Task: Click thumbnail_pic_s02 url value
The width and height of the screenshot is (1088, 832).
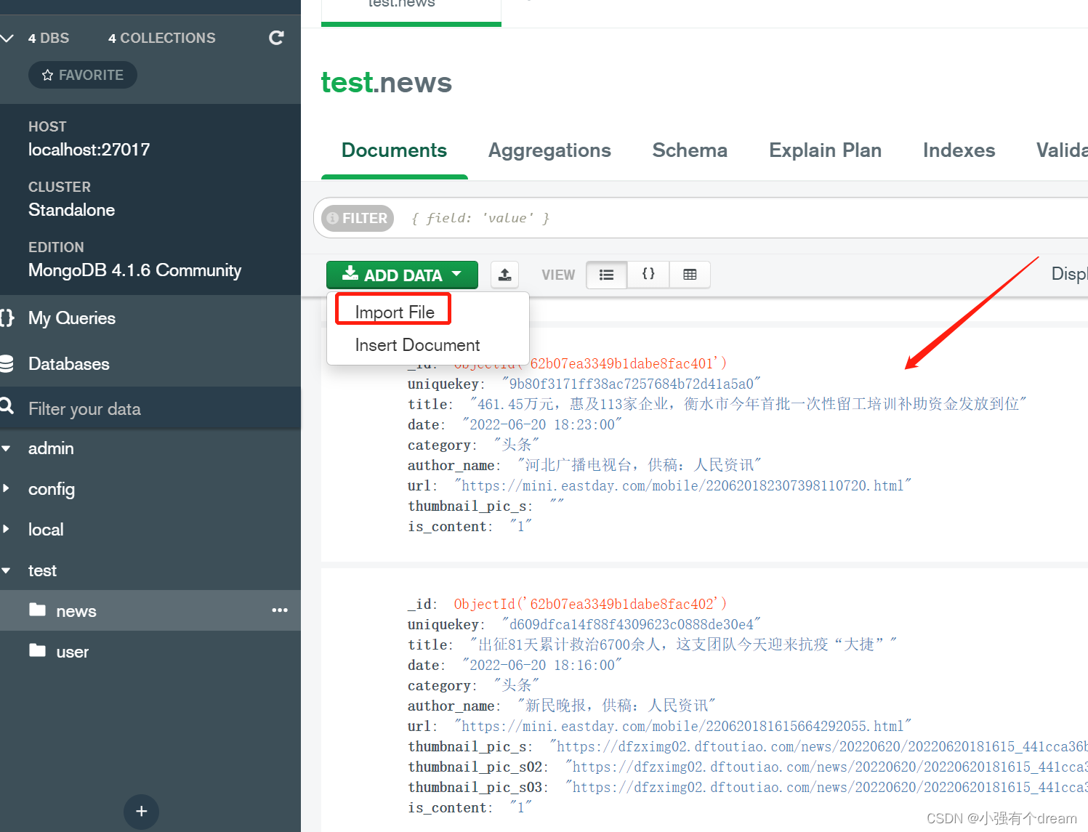Action: click(x=826, y=767)
